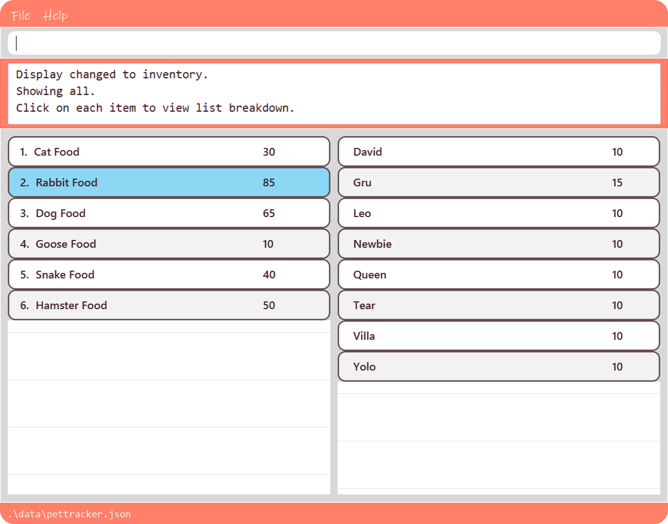Select the Cat Food inventory item

coord(169,152)
